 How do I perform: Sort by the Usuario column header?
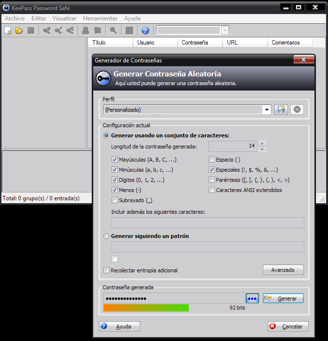point(156,43)
